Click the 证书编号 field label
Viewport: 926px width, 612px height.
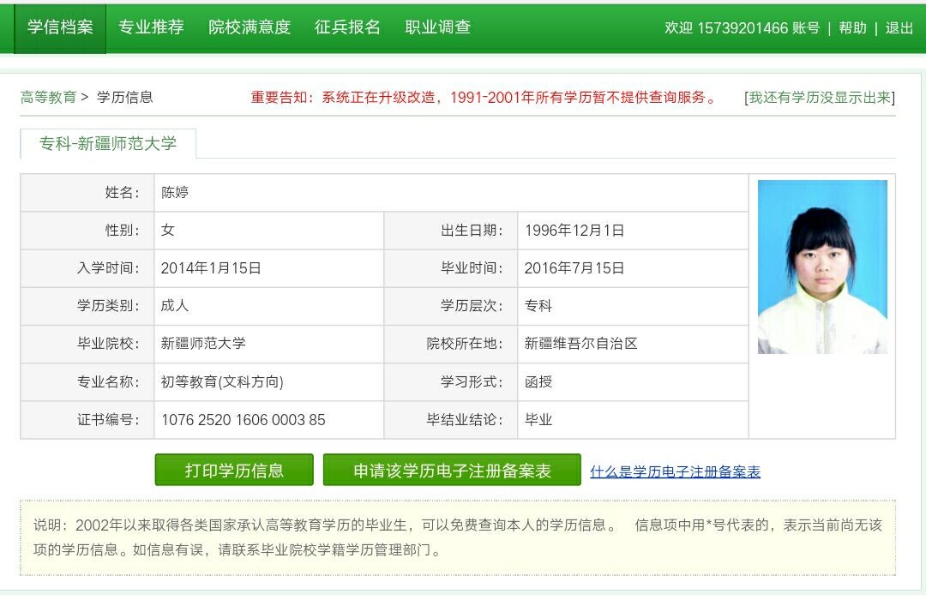coord(108,420)
